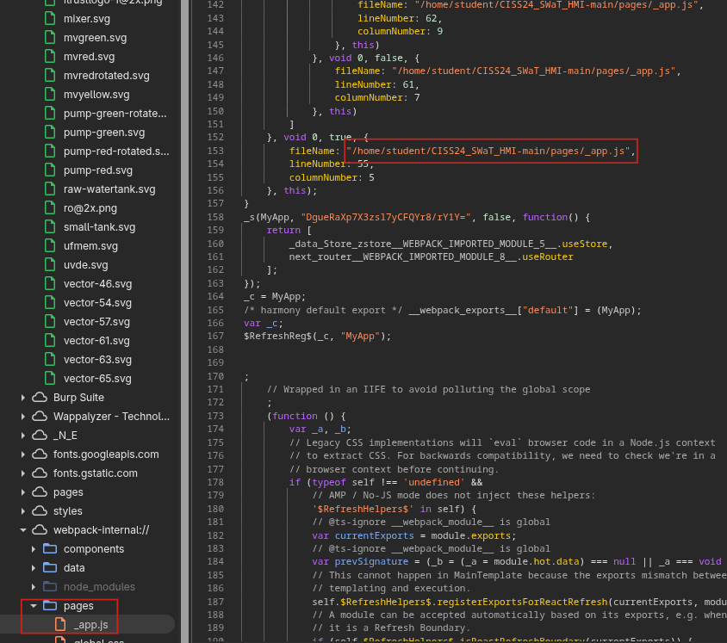Click the navigator pane vertical scrollbar
Image resolution: width=727 pixels, height=643 pixels.
click(185, 322)
